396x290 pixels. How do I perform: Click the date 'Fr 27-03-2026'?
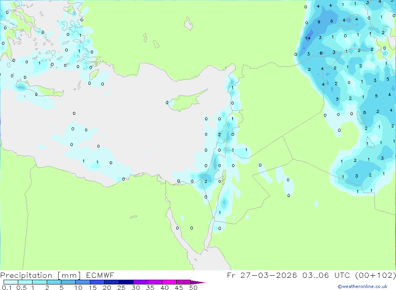pos(262,275)
